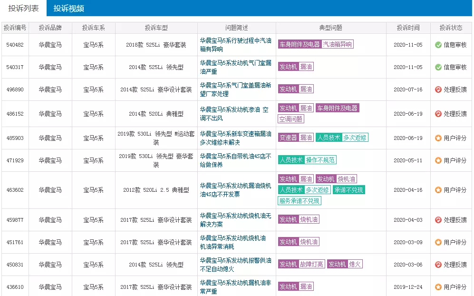
Task: Click the 服务承诺不兑现 tag in row 463602
Action: [299, 201]
